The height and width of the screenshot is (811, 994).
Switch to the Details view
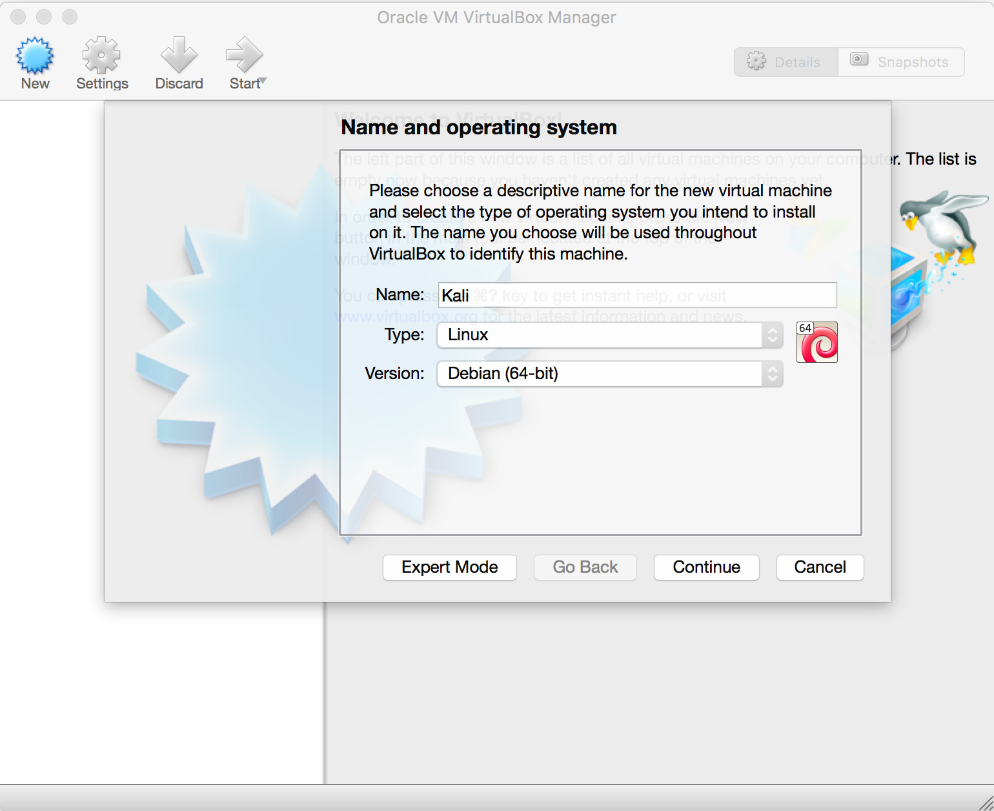(786, 62)
